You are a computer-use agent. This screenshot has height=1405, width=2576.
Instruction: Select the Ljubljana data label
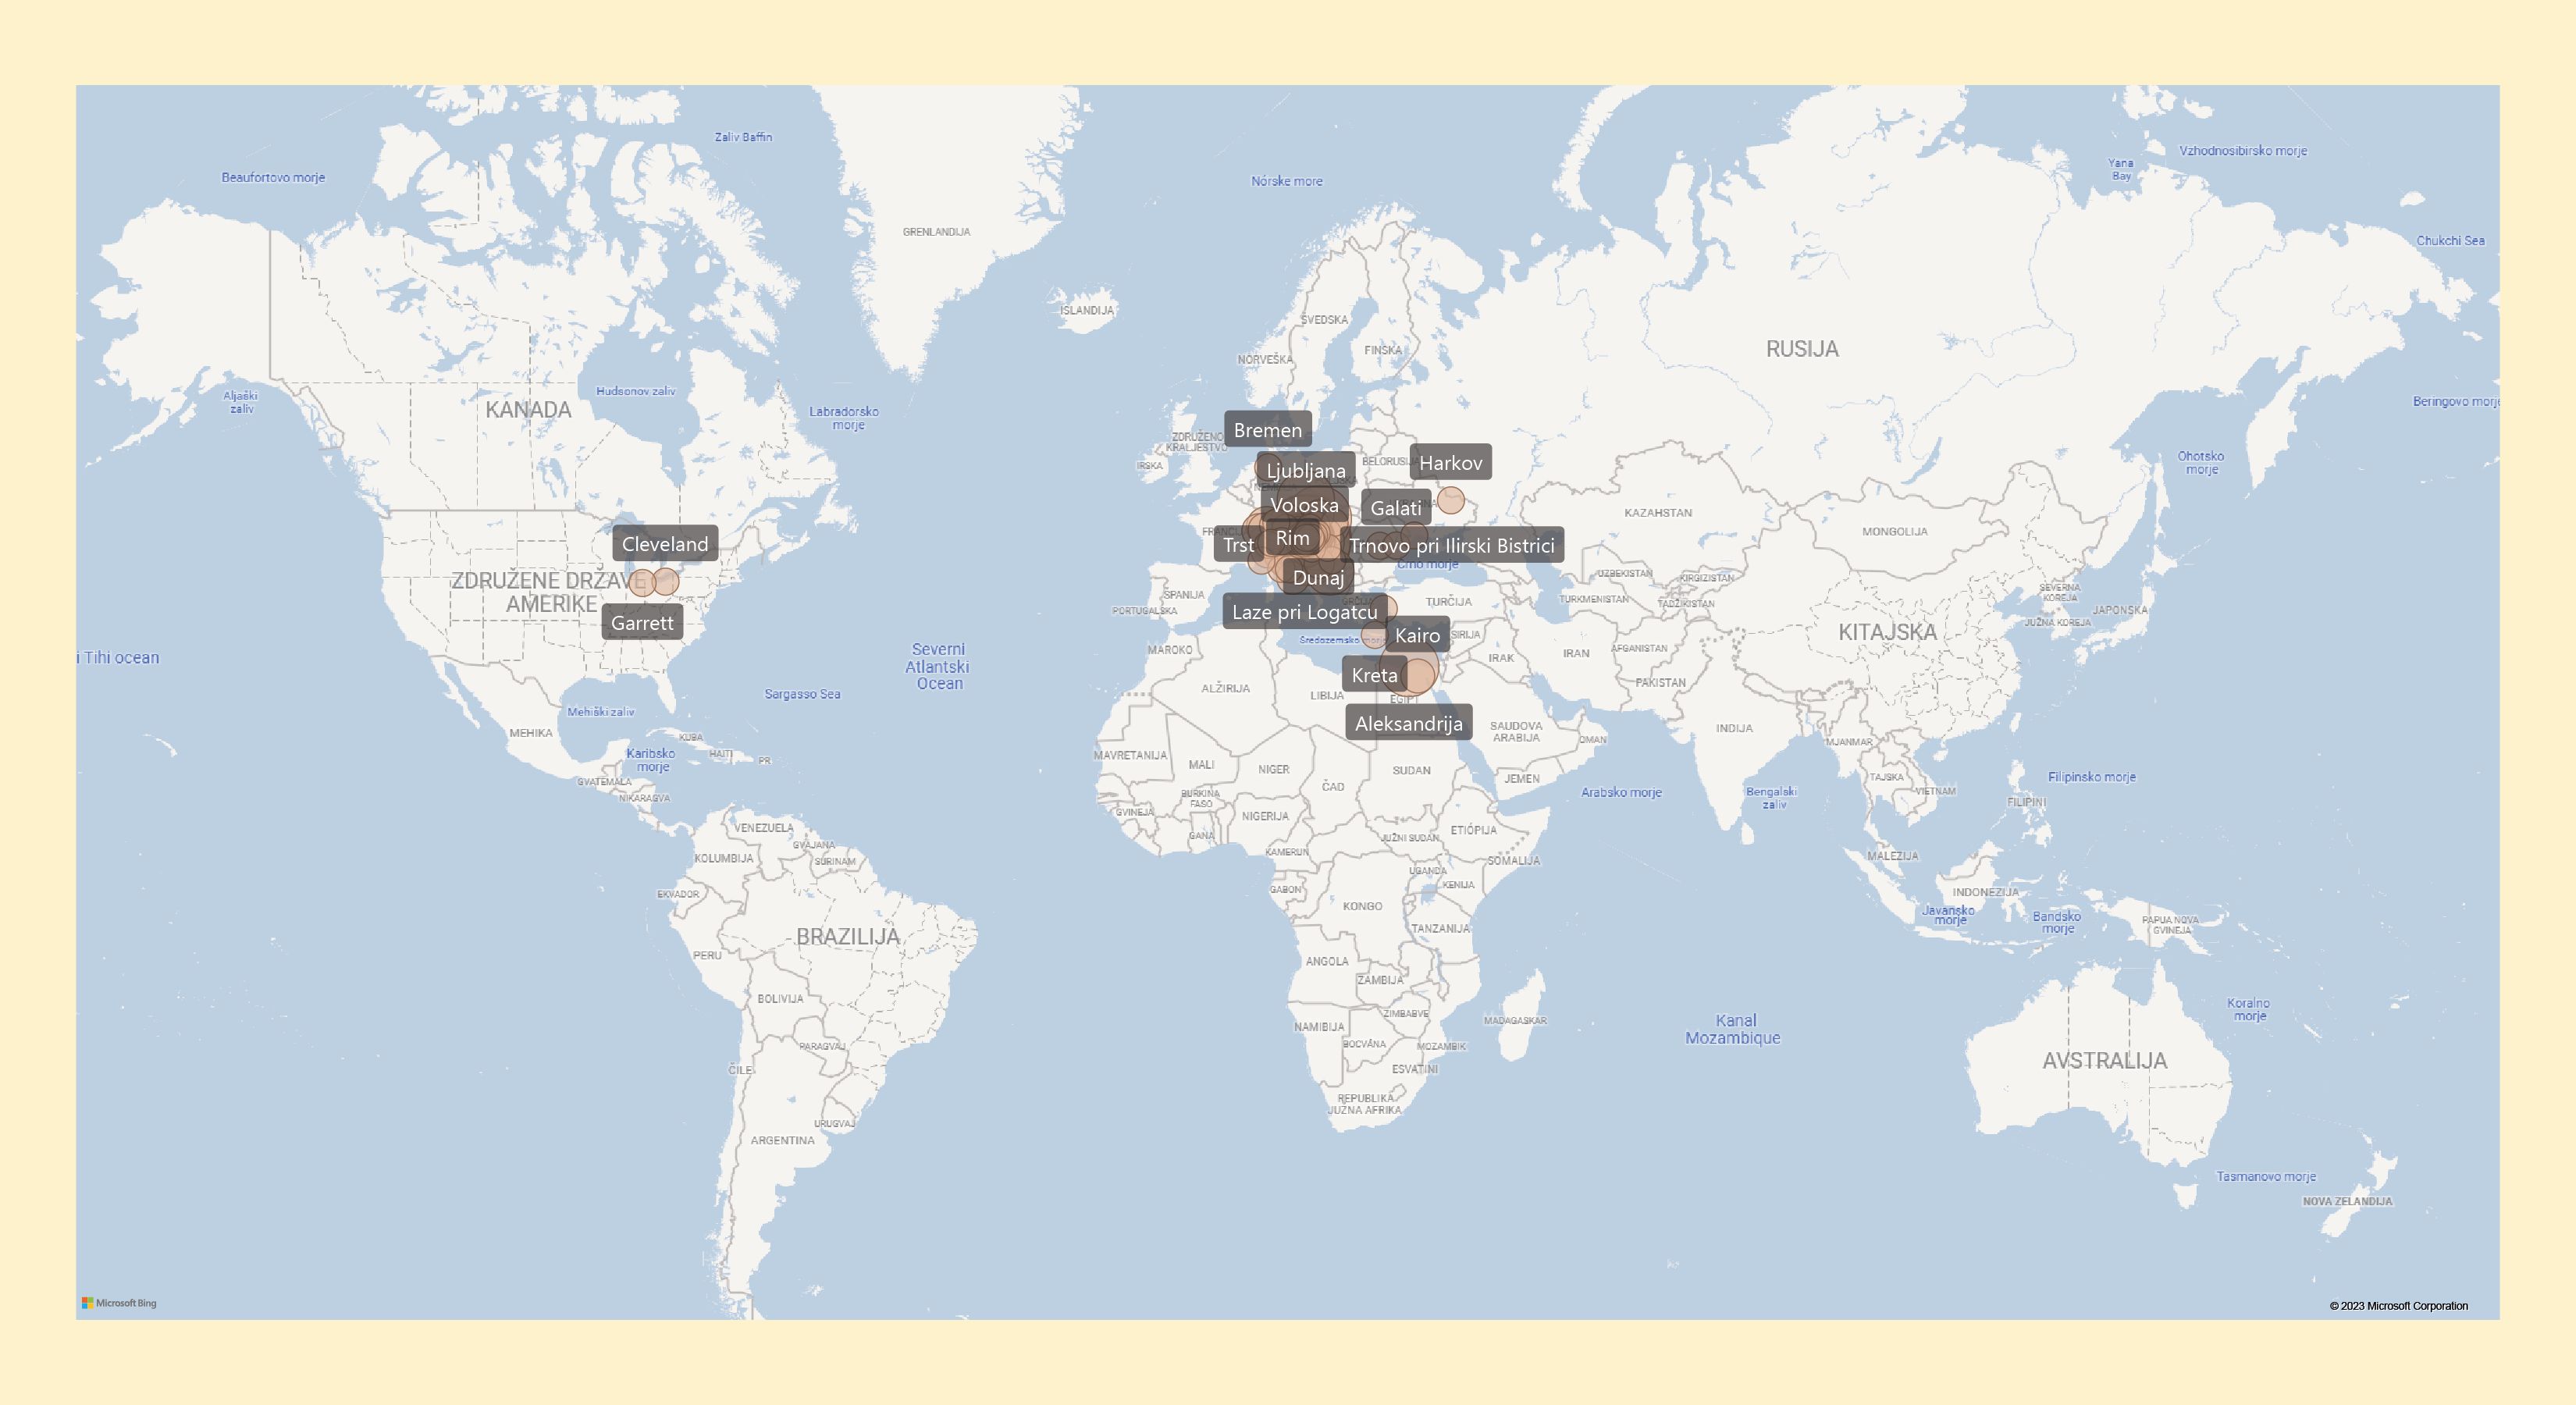[x=1305, y=470]
